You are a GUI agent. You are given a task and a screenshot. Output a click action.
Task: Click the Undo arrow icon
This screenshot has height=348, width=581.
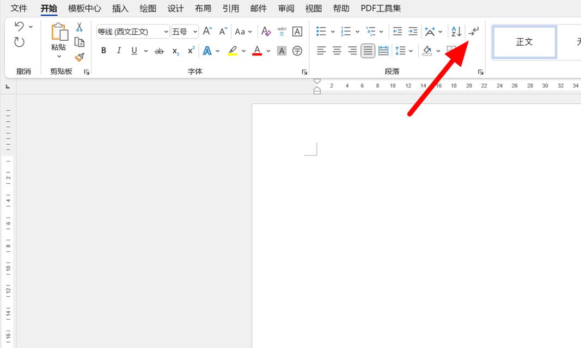point(19,26)
